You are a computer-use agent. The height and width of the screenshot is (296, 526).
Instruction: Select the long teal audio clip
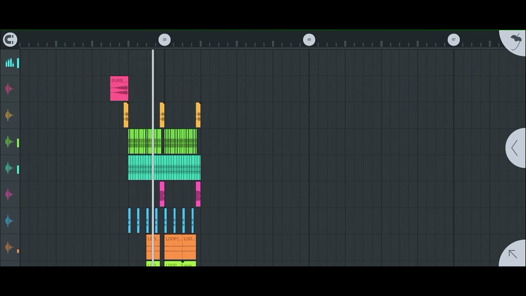164,168
